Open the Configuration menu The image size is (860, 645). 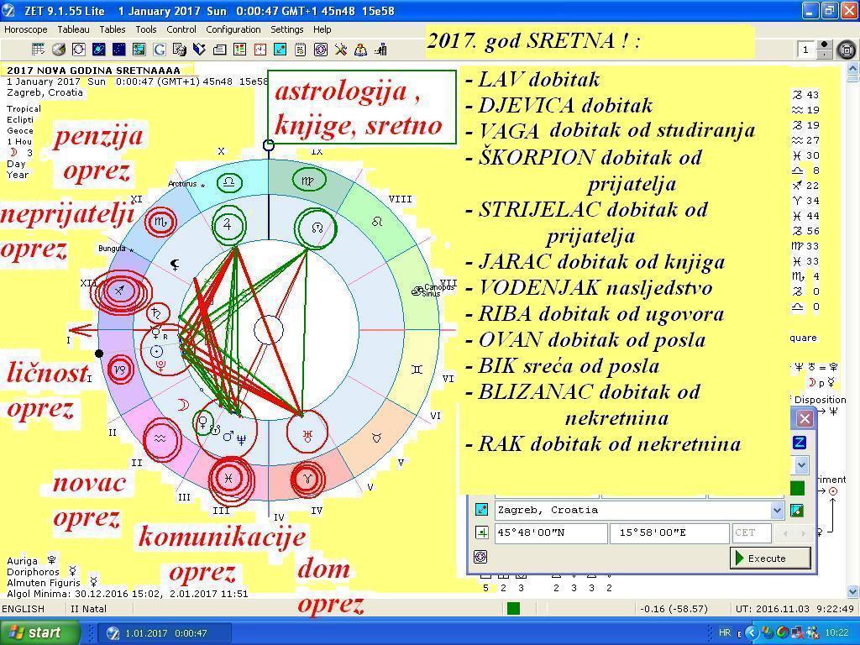tap(233, 29)
